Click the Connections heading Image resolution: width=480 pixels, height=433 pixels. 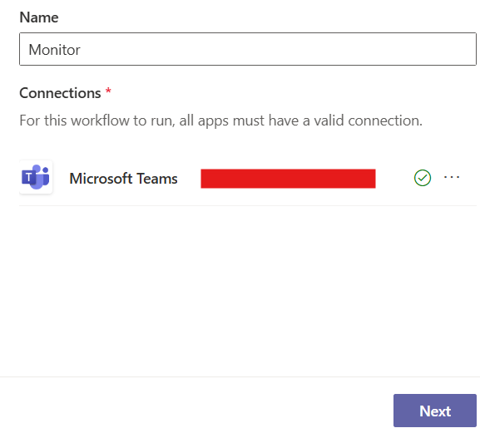(60, 93)
